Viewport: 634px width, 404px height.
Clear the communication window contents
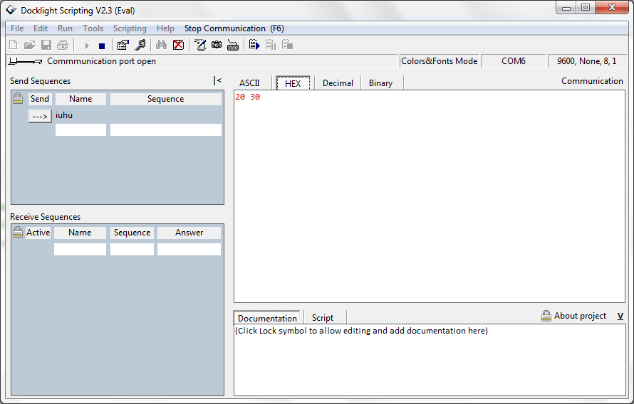pyautogui.click(x=178, y=46)
